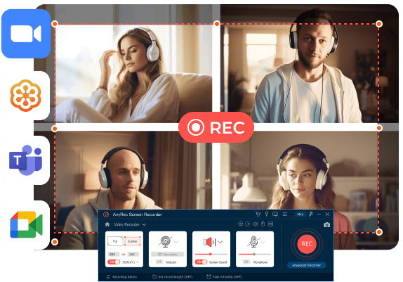Image resolution: width=403 pixels, height=282 pixels.
Task: Open the DISPLAY1 selector dropdown
Action: (x=131, y=262)
